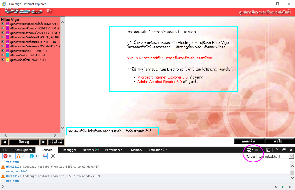Switch to the Console tab
Image resolution: width=295 pixels, height=190 pixels.
(x=47, y=150)
